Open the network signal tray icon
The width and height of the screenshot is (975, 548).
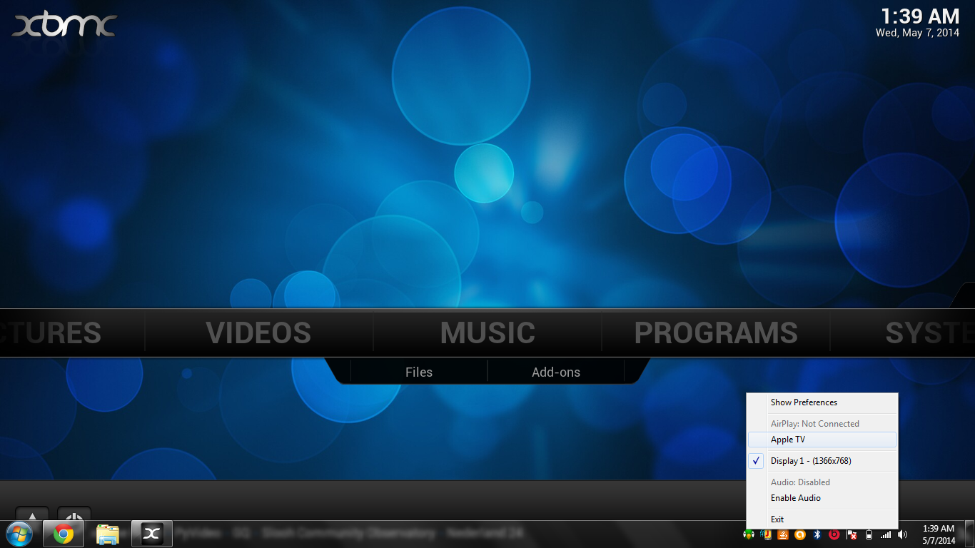point(886,534)
